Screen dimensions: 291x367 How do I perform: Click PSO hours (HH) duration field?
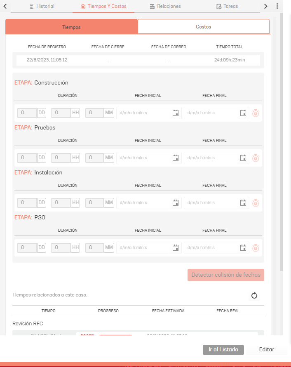61,248
